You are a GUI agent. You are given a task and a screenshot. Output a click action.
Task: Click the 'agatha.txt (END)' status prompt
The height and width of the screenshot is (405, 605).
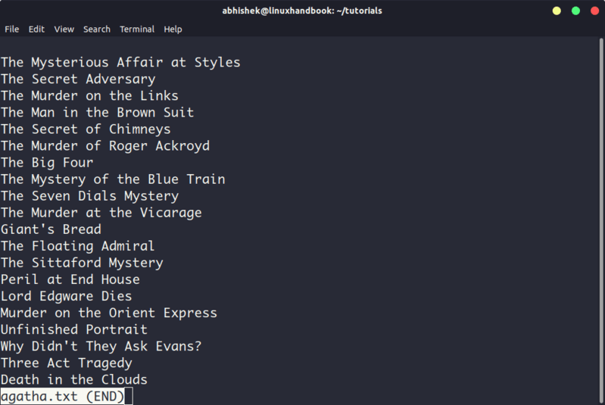tap(63, 396)
